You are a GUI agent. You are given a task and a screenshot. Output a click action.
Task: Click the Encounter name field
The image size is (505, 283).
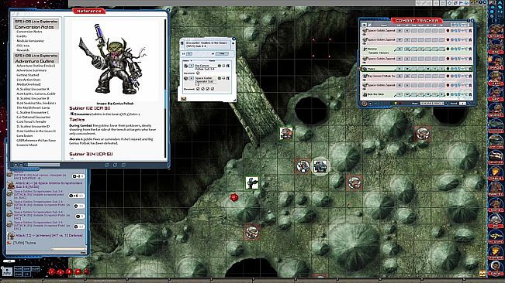208,44
